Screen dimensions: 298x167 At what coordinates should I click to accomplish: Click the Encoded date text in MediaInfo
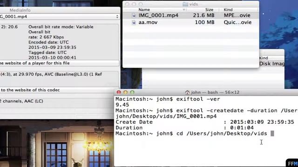tap(48, 42)
